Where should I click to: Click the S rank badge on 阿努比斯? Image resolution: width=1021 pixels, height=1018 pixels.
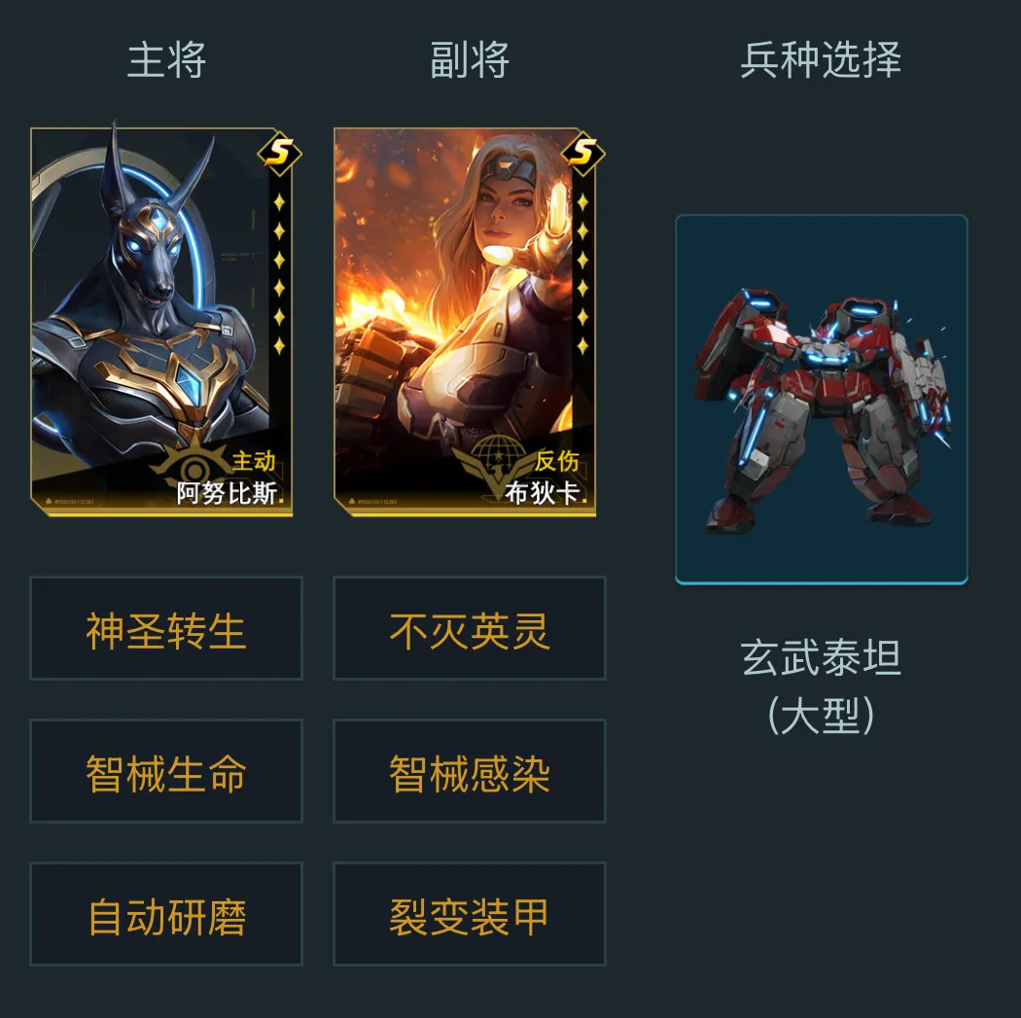coord(279,154)
